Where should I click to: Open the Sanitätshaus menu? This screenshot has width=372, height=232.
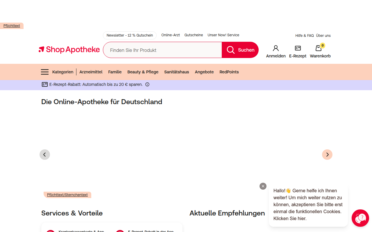pyautogui.click(x=177, y=72)
